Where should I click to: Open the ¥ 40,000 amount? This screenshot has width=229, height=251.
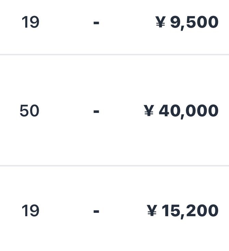pyautogui.click(x=181, y=111)
